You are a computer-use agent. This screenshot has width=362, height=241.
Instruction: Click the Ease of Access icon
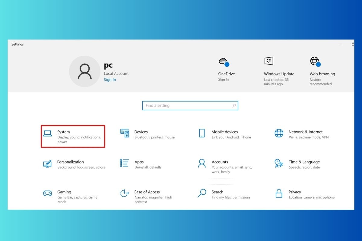(x=125, y=193)
